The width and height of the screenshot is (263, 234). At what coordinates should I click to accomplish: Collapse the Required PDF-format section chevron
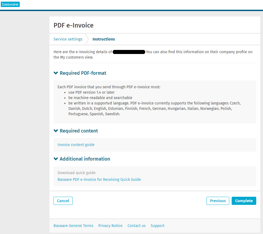point(56,73)
